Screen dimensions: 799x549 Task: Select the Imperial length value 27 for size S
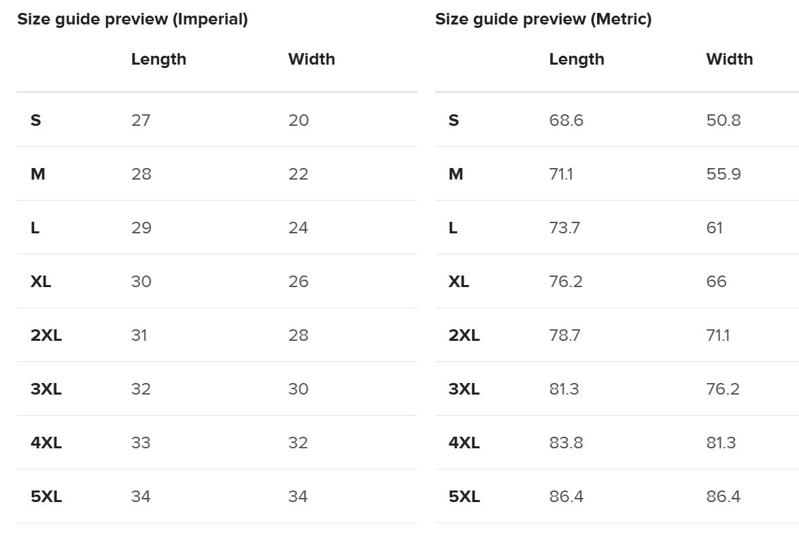141,120
